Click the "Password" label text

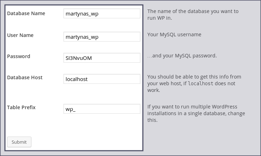[19, 56]
